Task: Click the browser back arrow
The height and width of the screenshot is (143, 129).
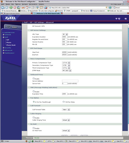Action: click(3, 8)
